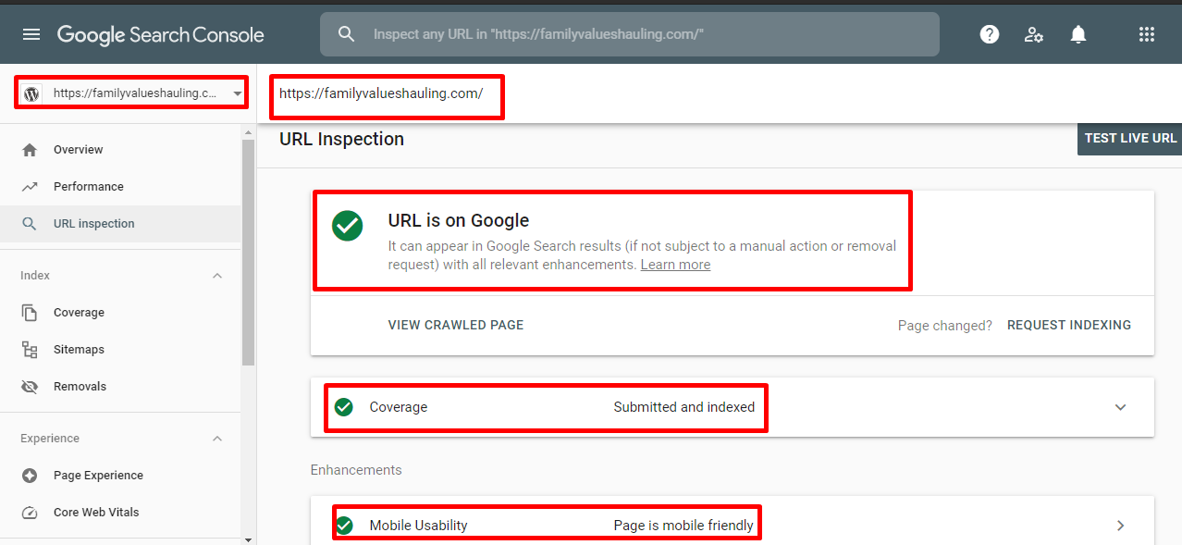The width and height of the screenshot is (1182, 545).
Task: Click the Mobile Usability green check icon
Action: tap(344, 526)
